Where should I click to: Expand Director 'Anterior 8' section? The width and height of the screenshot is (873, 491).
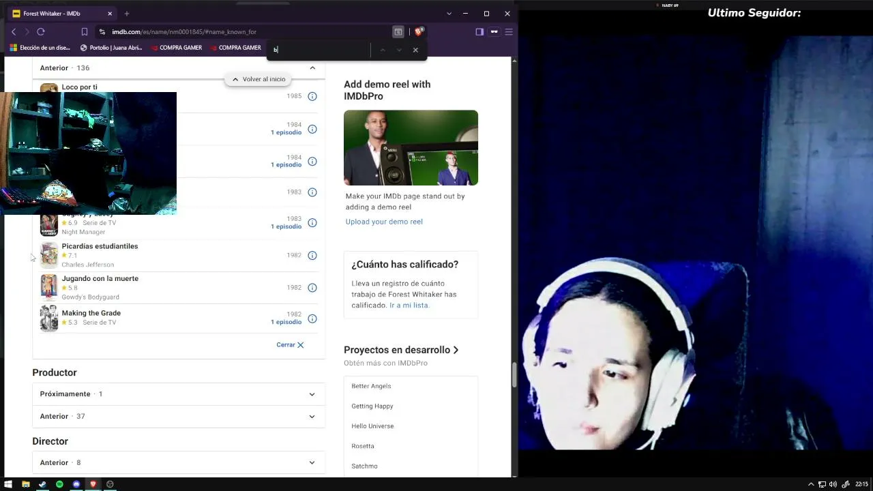click(179, 463)
